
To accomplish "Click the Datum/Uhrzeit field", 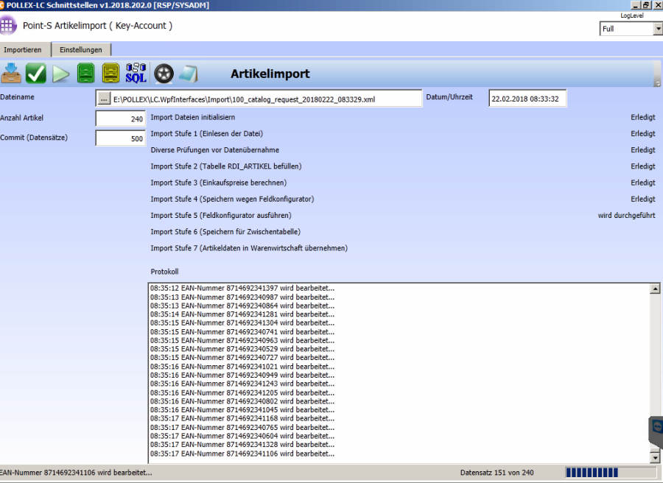I will pyautogui.click(x=527, y=99).
